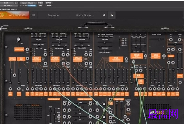Click the VCO2 SAW output jack
The height and width of the screenshot is (124, 184).
pos(68,55)
